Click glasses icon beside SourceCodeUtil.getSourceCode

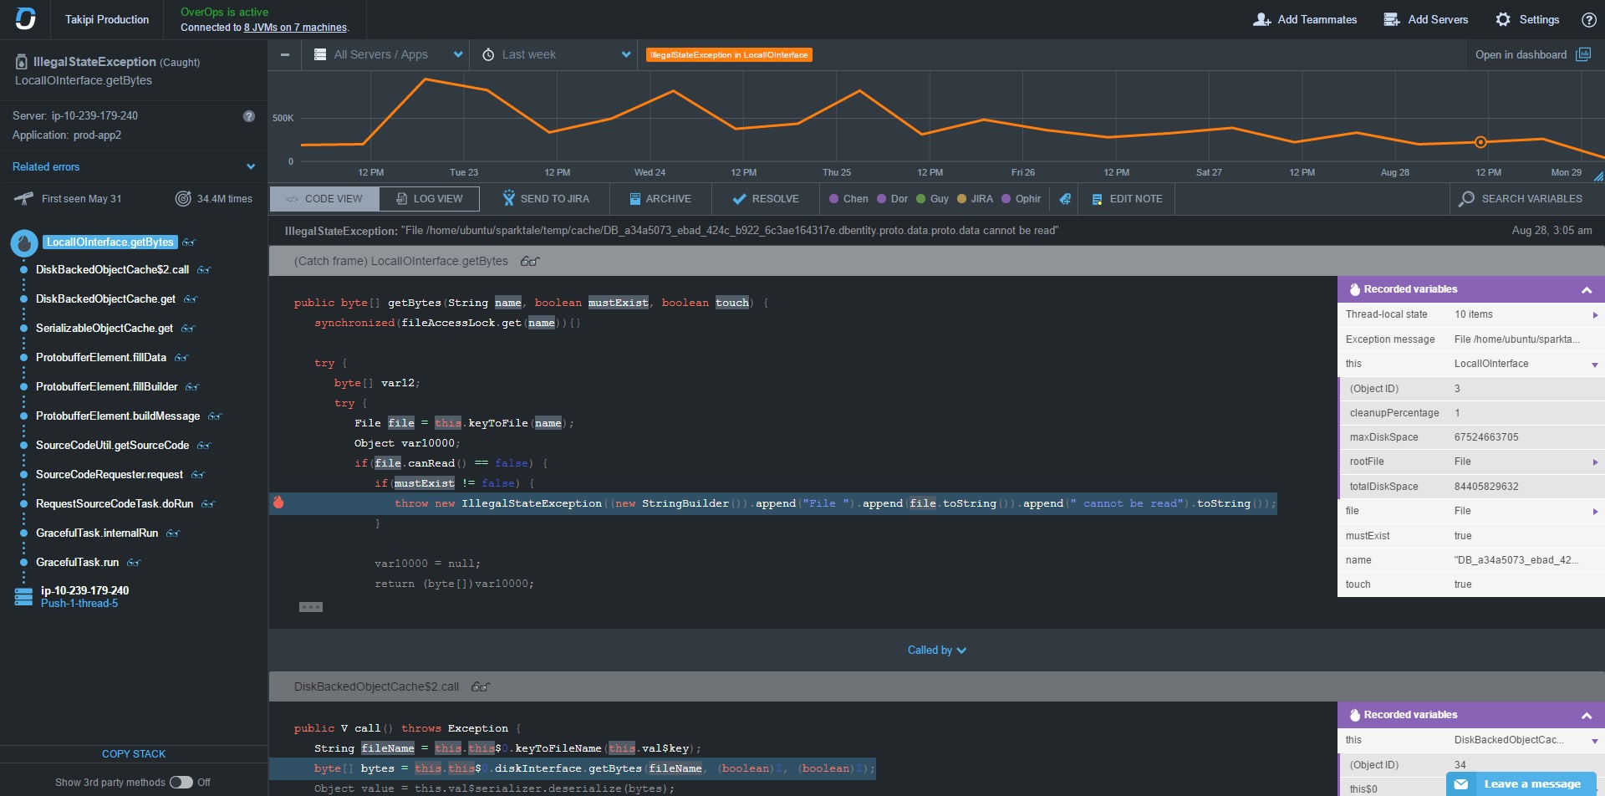pyautogui.click(x=204, y=446)
